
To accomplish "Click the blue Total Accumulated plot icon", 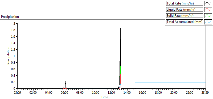I will [x=208, y=22].
